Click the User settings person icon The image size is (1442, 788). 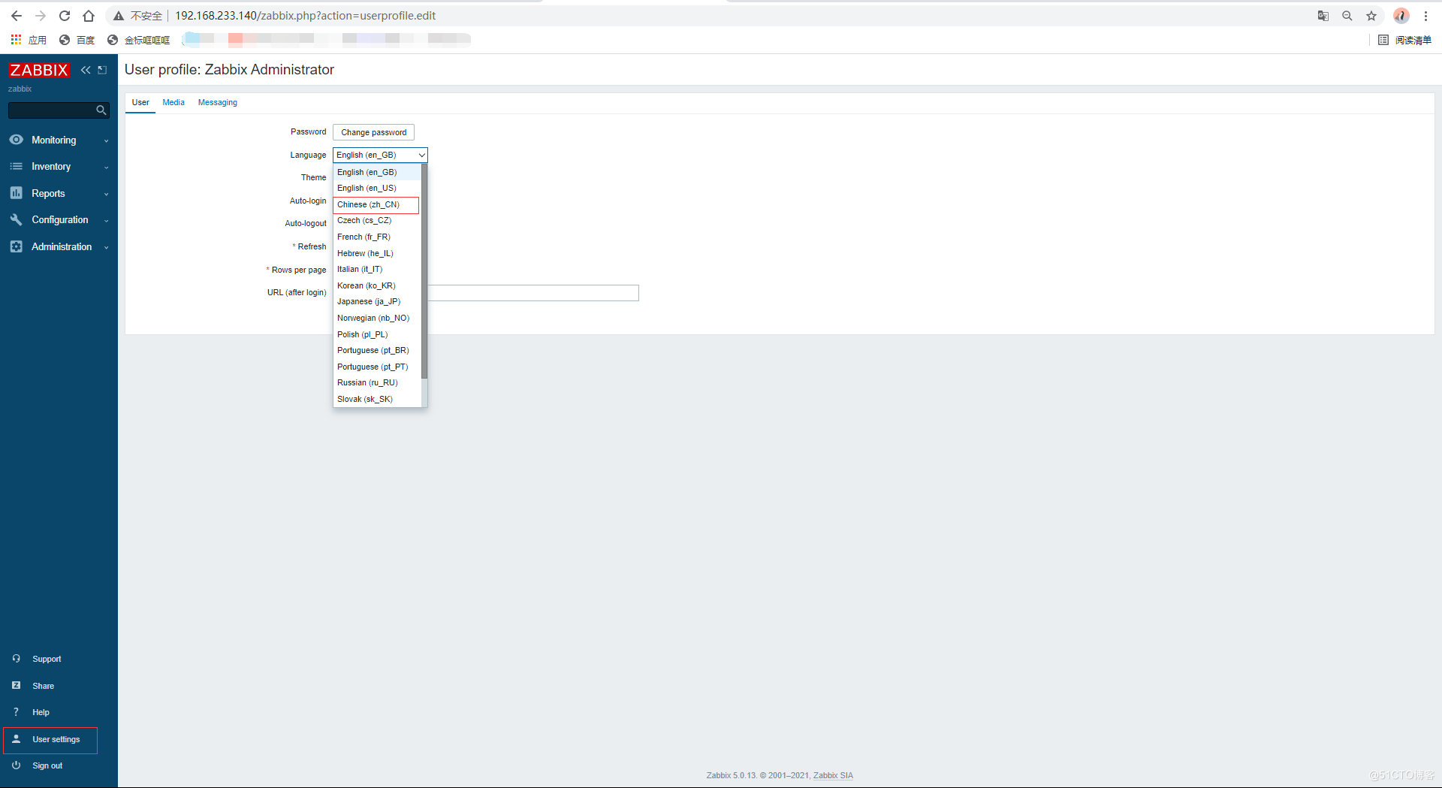(x=16, y=739)
